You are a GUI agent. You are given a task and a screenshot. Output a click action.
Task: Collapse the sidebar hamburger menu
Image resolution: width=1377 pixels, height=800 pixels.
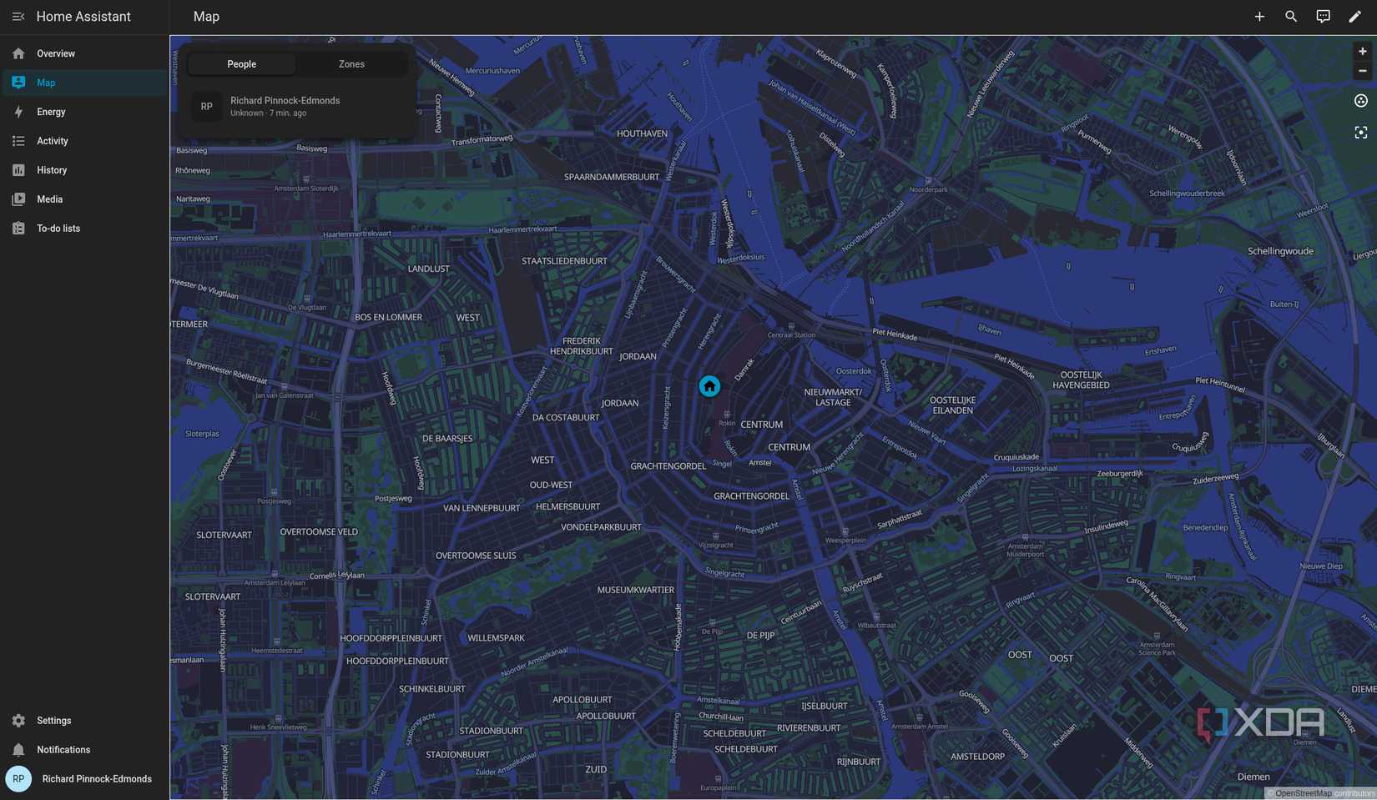click(x=18, y=17)
